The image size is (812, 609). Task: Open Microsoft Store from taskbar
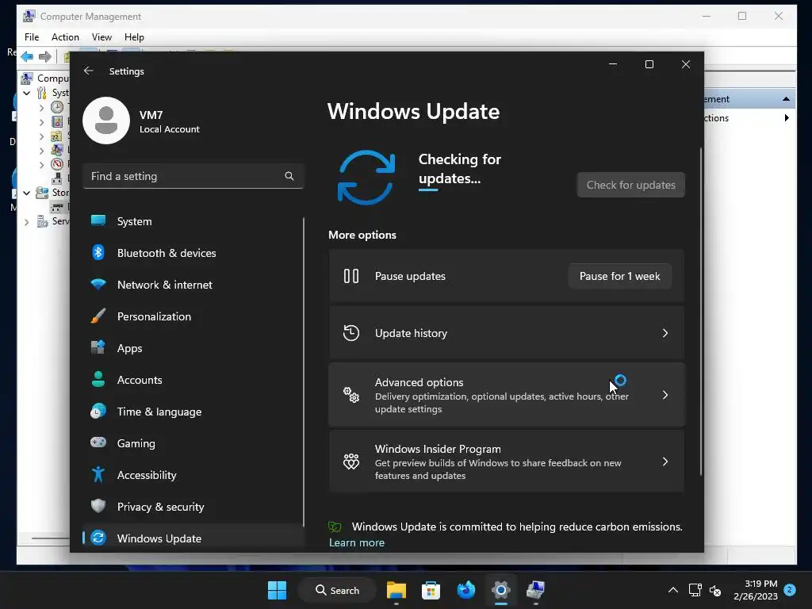coord(431,590)
